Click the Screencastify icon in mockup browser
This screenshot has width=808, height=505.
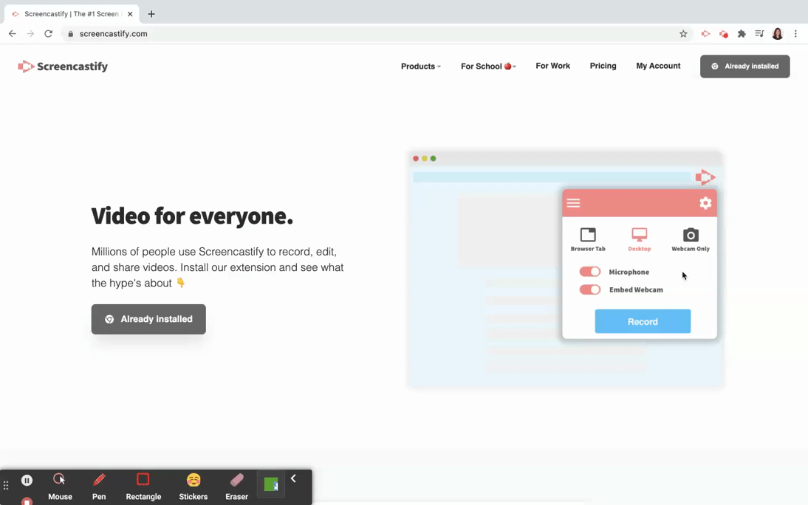pos(705,177)
